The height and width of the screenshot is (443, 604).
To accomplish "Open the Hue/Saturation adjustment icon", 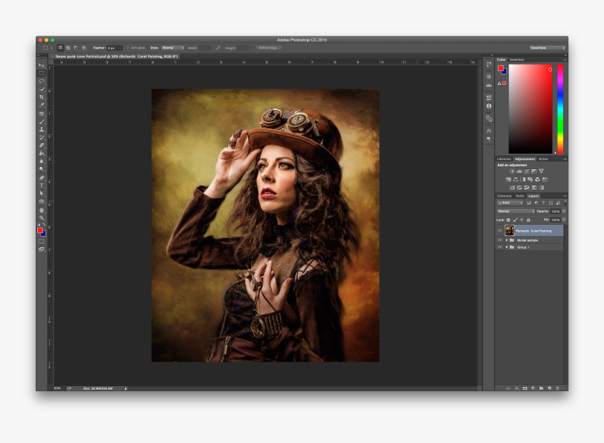I will click(508, 178).
